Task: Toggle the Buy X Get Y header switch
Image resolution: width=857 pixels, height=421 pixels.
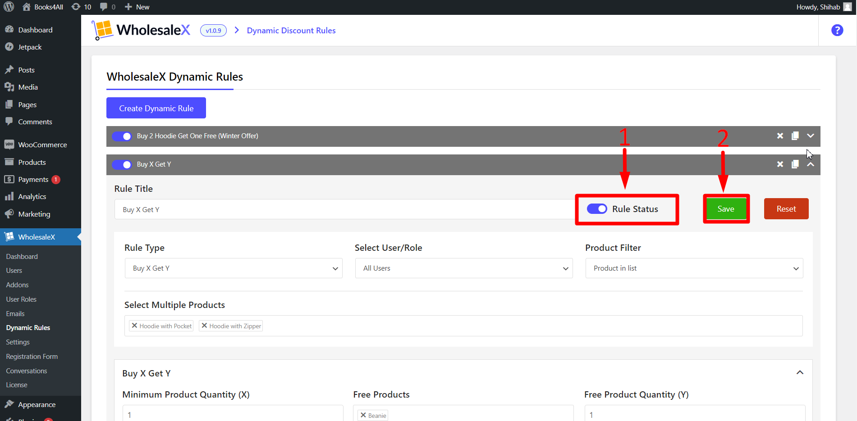Action: click(x=122, y=164)
